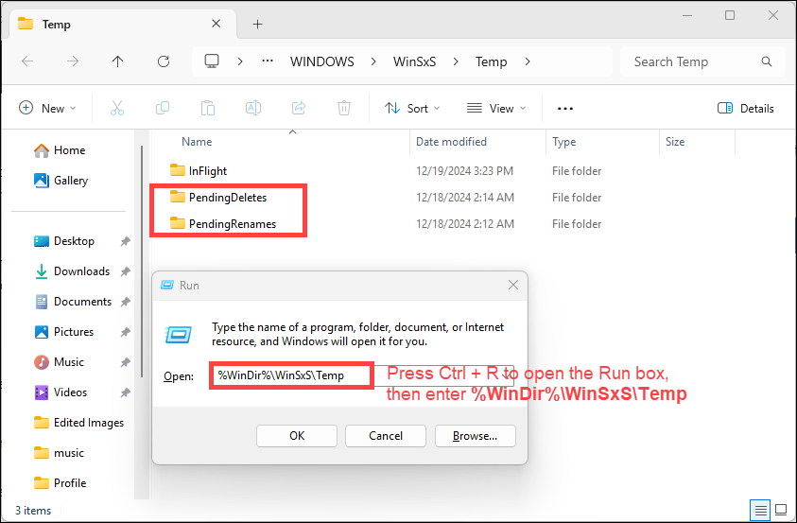Click the Copy icon in toolbar
797x523 pixels.
pyautogui.click(x=163, y=109)
